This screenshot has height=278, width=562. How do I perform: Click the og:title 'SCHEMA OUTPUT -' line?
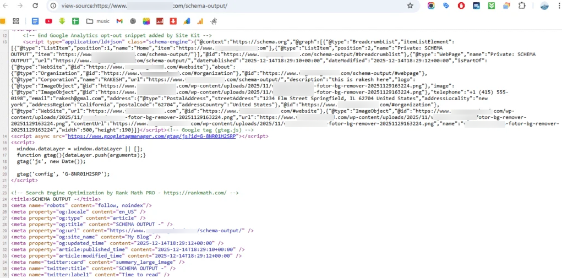coord(92,224)
